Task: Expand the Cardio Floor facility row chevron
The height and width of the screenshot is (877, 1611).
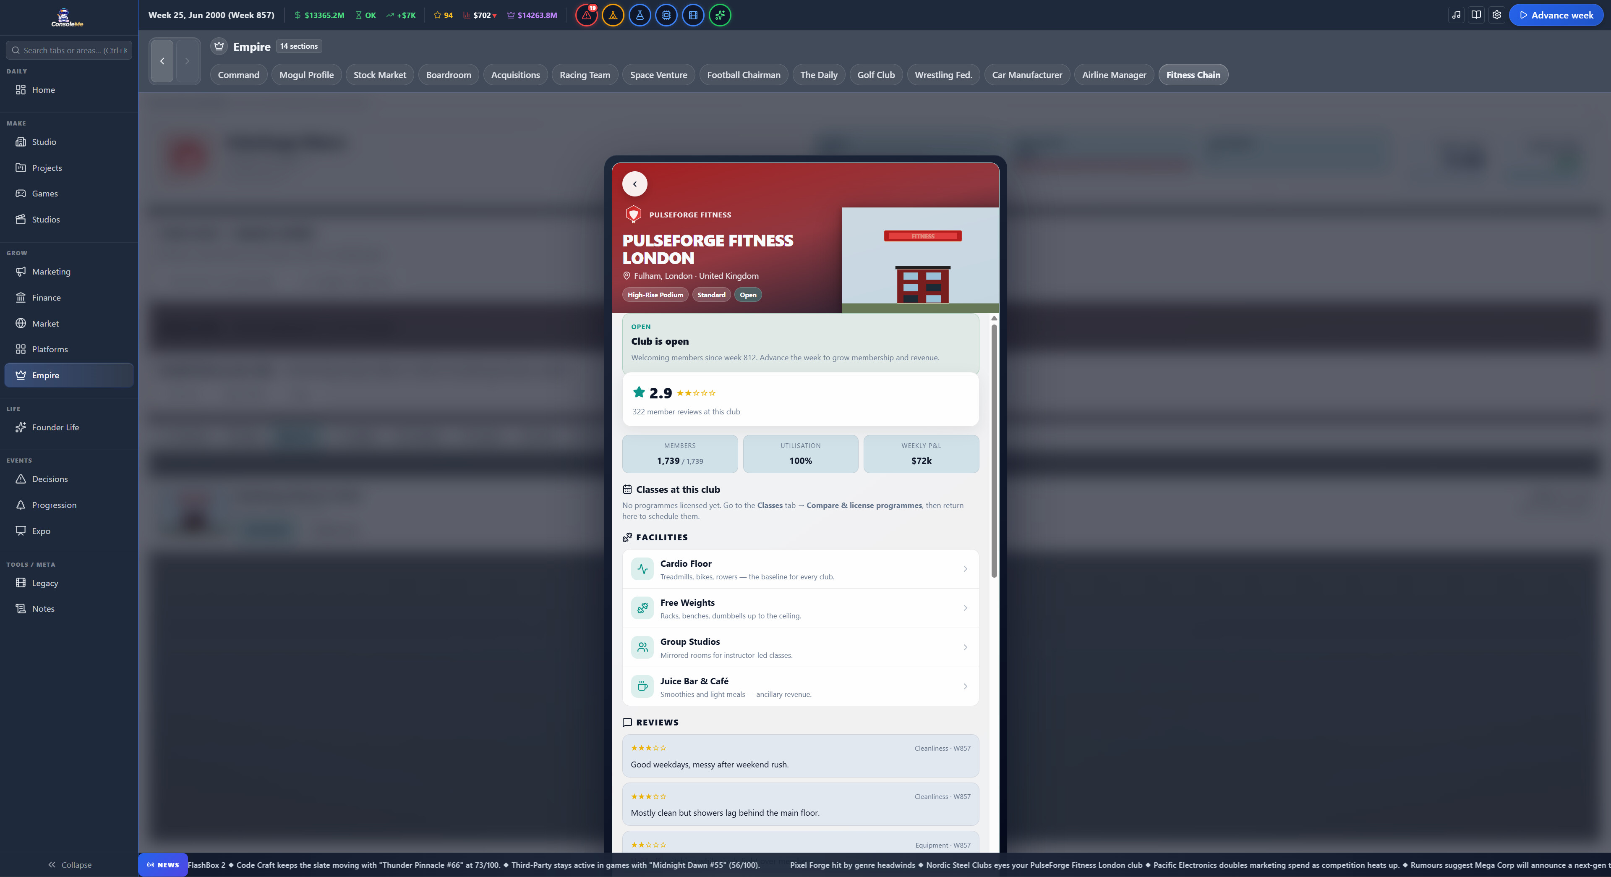Action: click(x=966, y=569)
